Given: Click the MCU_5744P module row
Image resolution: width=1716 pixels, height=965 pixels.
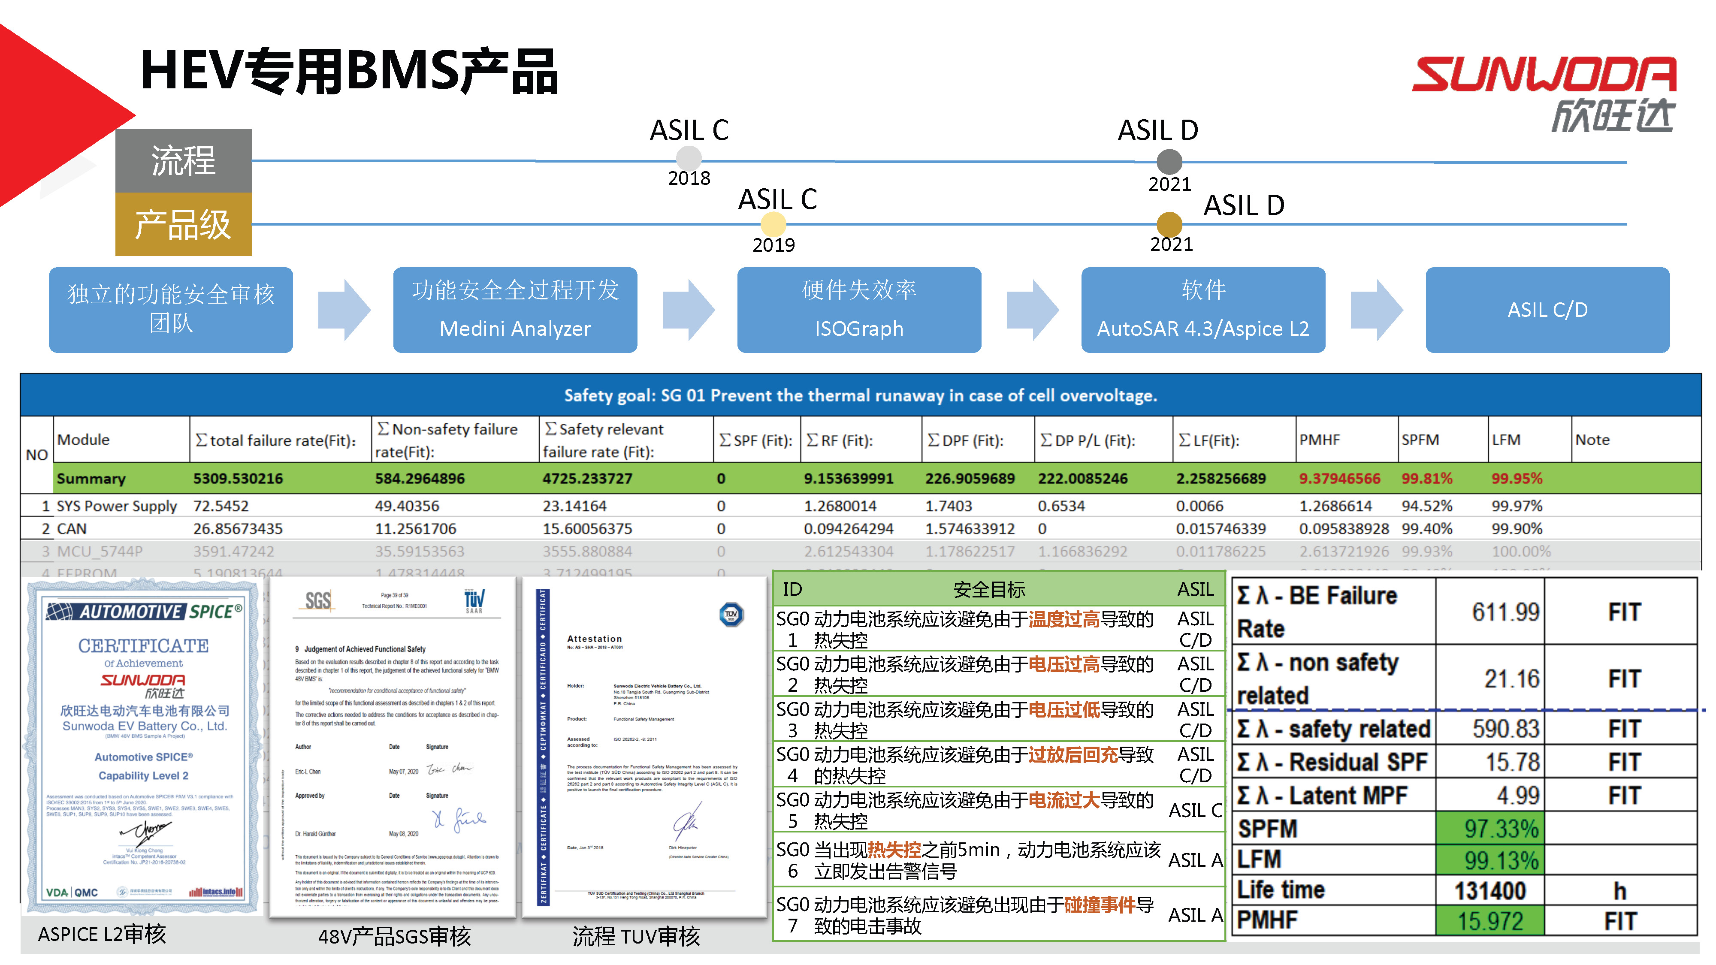Looking at the screenshot, I should pyautogui.click(x=860, y=551).
